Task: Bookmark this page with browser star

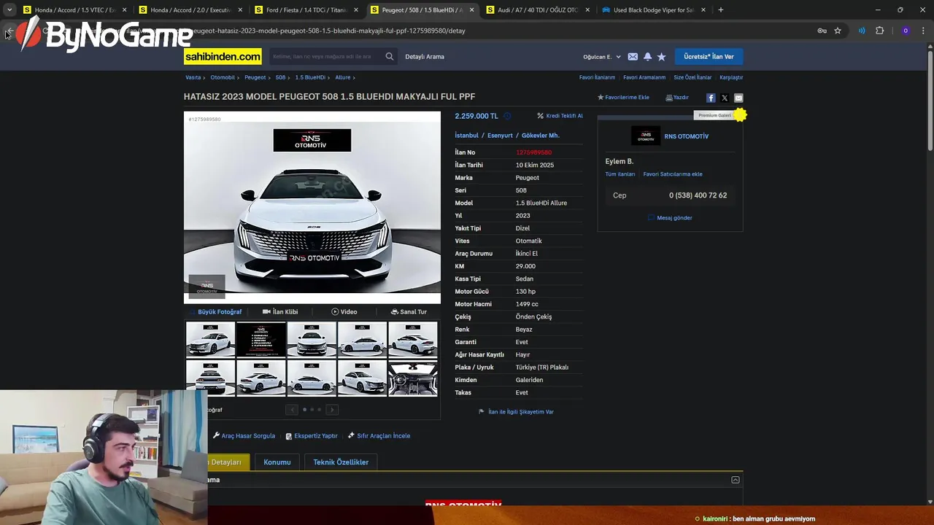Action: (x=838, y=31)
